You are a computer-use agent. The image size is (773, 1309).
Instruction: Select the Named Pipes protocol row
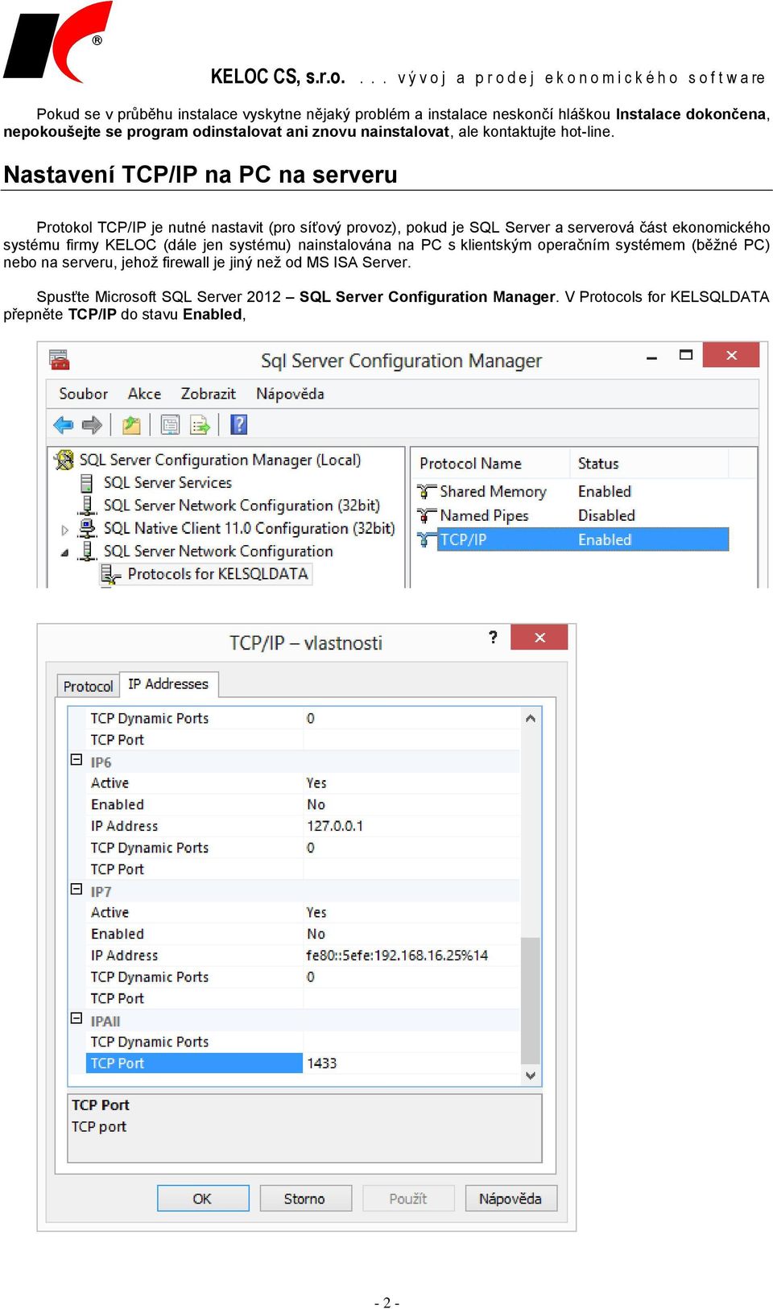point(572,515)
